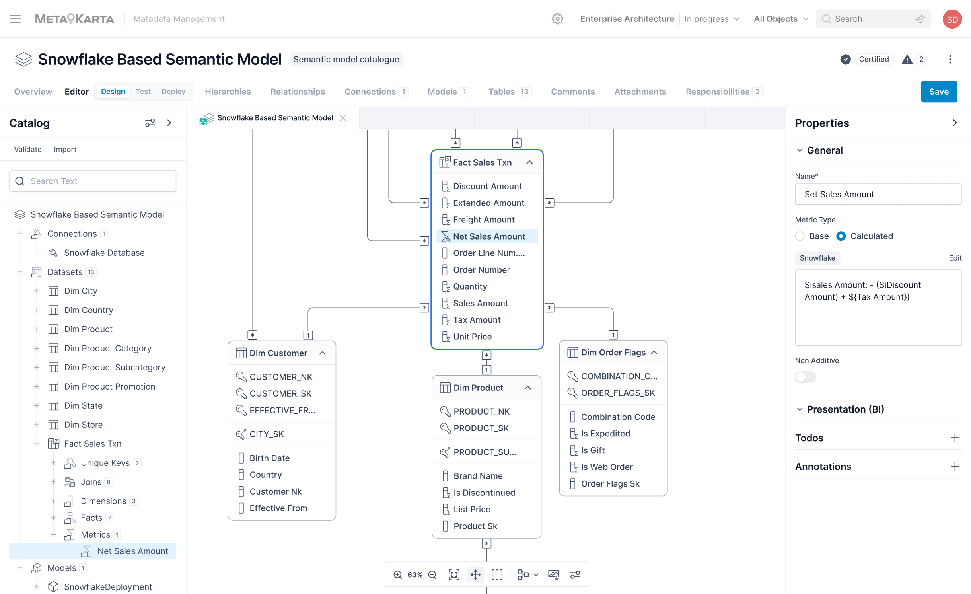Expand the Dim City tree node
Screen dimensions: 971x594
tap(37, 291)
